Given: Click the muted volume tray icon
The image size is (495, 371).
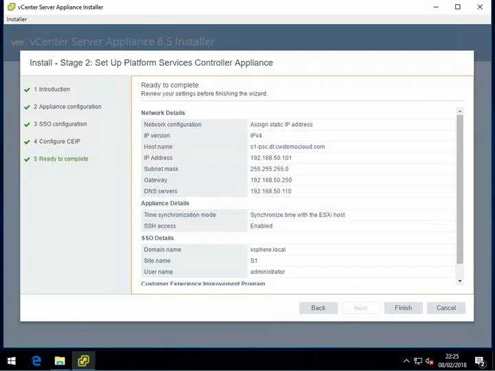Looking at the screenshot, I should pos(429,361).
